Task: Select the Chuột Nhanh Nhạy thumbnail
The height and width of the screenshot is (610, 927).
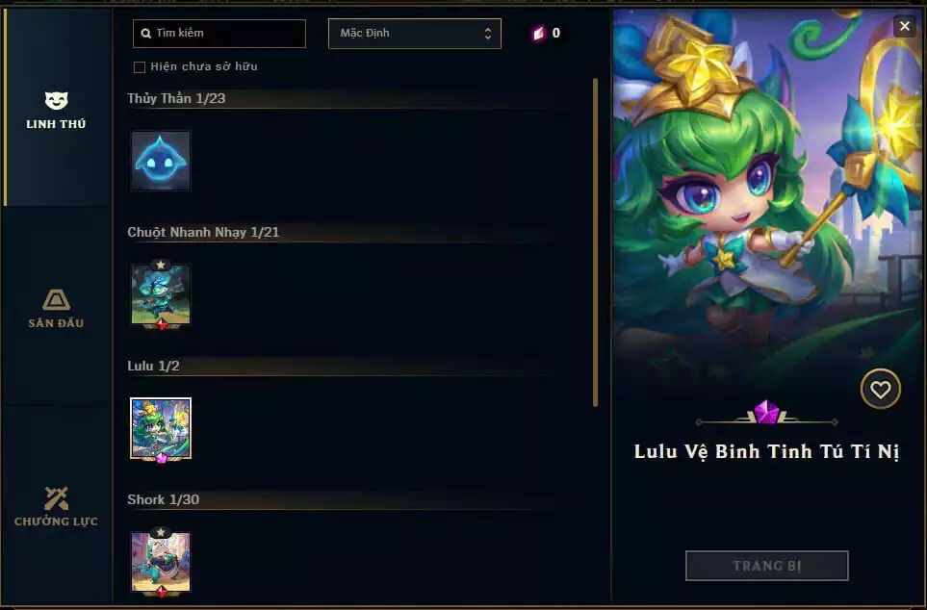Action: click(161, 294)
